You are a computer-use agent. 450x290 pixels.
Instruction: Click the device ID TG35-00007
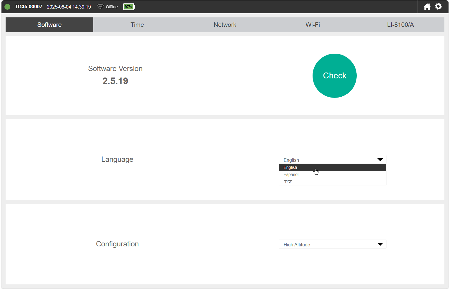(x=29, y=7)
